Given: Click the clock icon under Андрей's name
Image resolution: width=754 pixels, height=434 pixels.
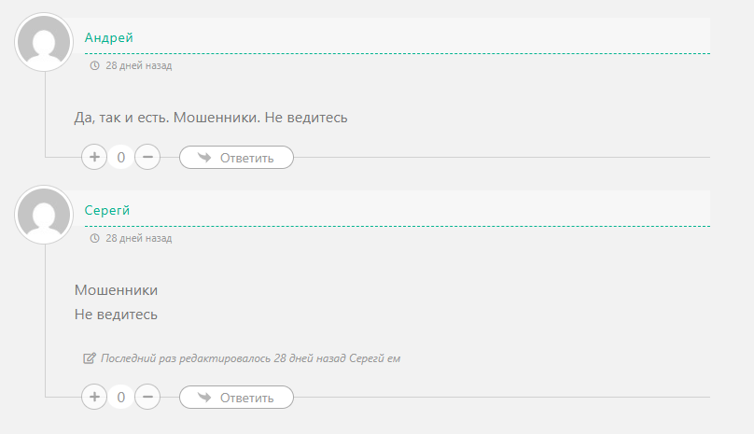Looking at the screenshot, I should point(95,66).
